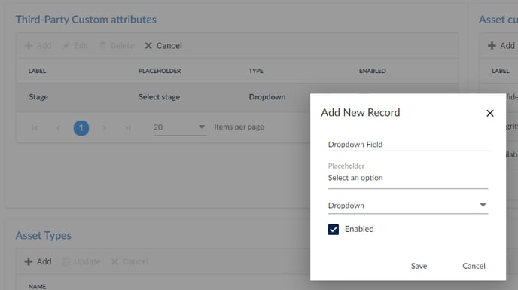
Task: Open the Dropdown type selector
Action: (407, 206)
